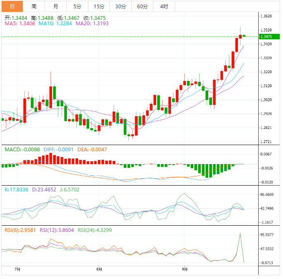Click the MA20: 1.3193 legend
The width and height of the screenshot is (283, 279).
click(92, 24)
